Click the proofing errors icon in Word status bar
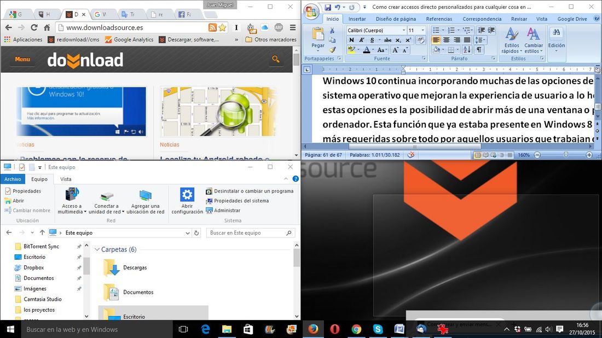The height and width of the screenshot is (338, 602). pos(411,155)
